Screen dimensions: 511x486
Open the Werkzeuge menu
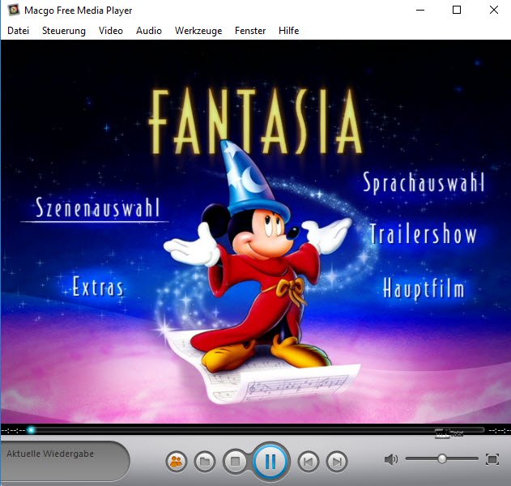(198, 31)
